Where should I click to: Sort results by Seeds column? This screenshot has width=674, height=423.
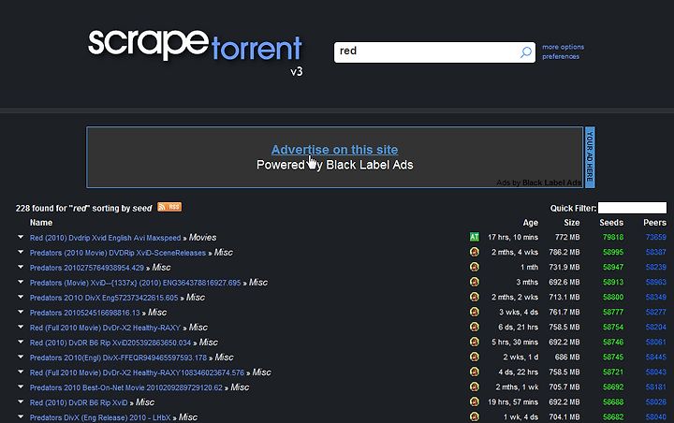611,222
